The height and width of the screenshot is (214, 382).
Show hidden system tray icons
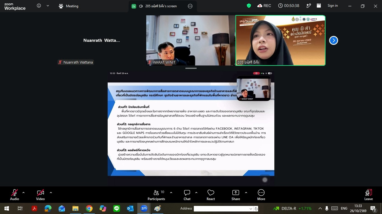point(320,208)
